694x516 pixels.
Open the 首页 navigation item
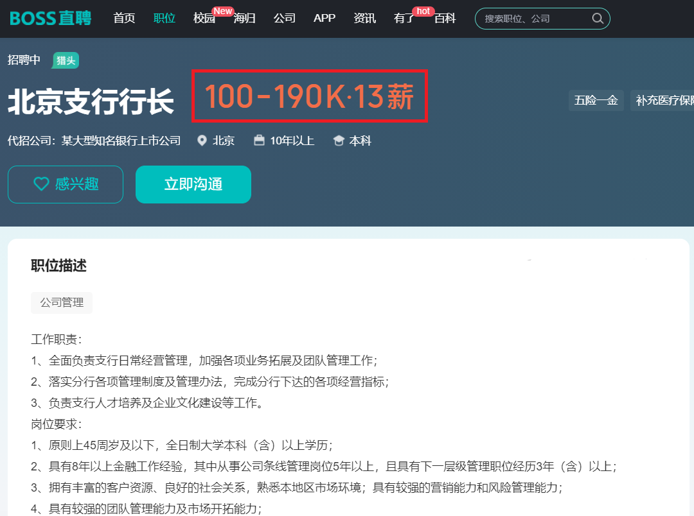[124, 18]
